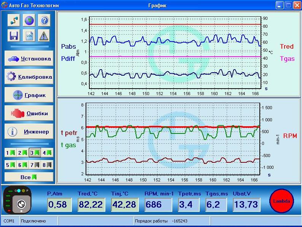Image resolution: width=302 pixels, height=227 pixels.
Task: Click the RPM value field
Action: (x=158, y=205)
